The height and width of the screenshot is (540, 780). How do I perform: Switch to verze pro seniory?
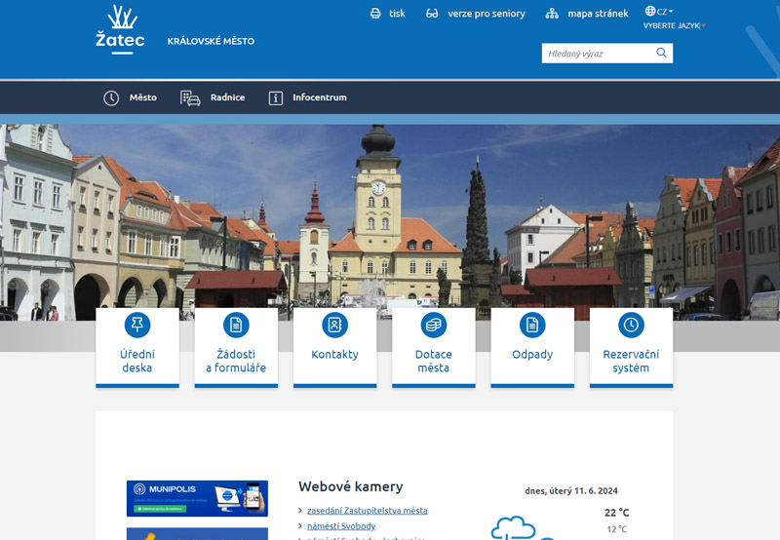(486, 14)
